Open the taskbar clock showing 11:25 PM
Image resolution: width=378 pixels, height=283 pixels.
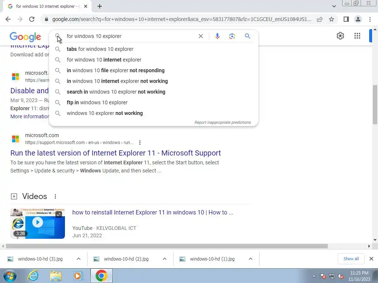point(359,276)
